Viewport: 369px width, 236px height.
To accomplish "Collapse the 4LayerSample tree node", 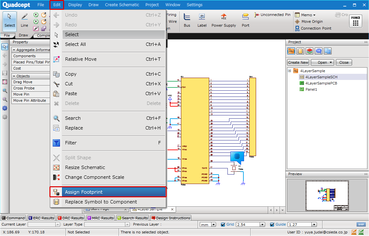I will 290,71.
